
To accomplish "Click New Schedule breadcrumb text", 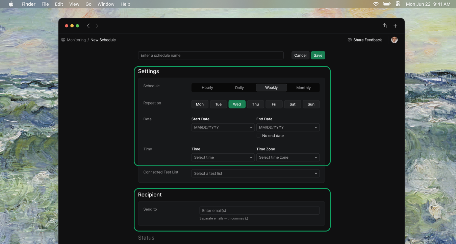I will coord(103,40).
